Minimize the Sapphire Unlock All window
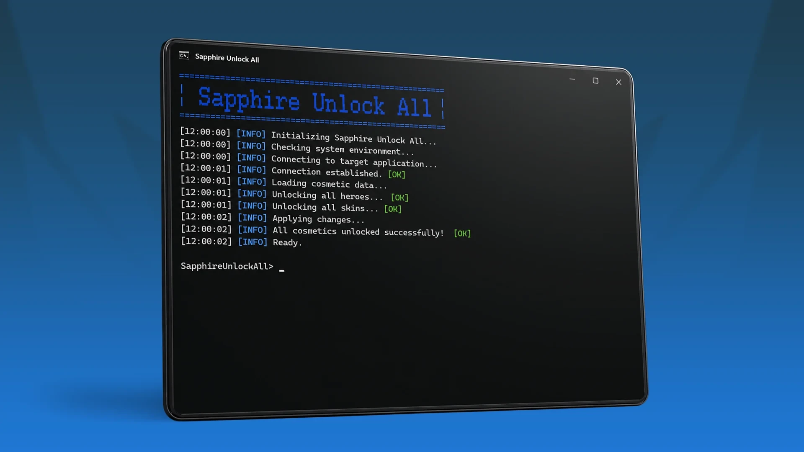Image resolution: width=804 pixels, height=452 pixels. (x=572, y=79)
